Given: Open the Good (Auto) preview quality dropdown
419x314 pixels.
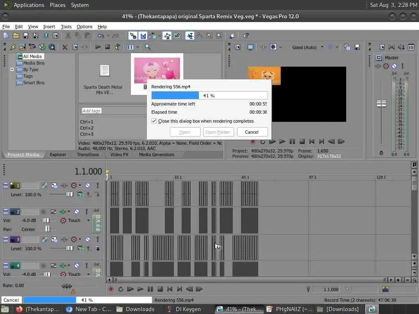Looking at the screenshot, I should [322, 47].
